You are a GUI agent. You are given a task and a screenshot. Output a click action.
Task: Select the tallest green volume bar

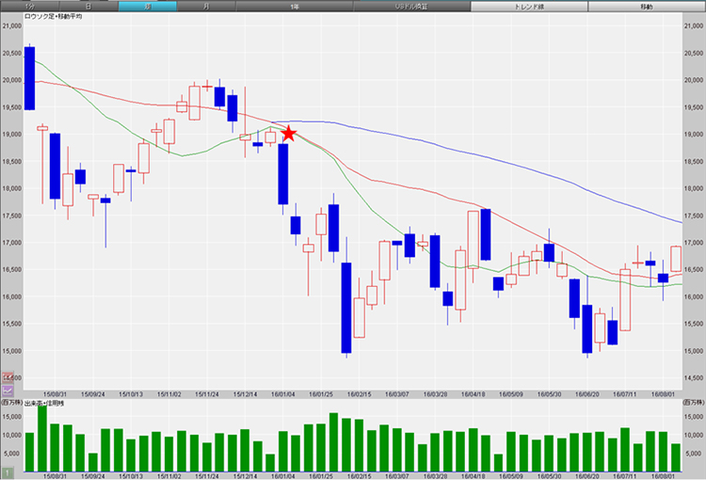42,439
